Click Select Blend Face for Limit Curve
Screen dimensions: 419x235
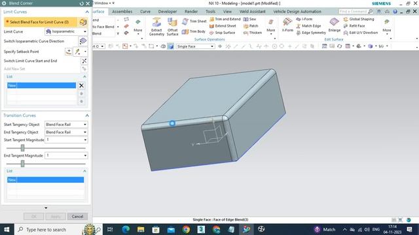pos(41,22)
